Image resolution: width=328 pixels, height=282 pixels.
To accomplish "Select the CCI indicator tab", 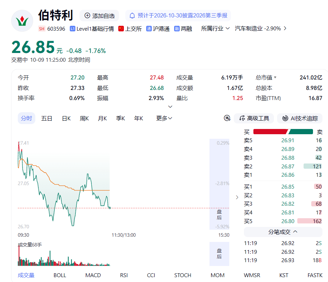I will coord(151,275).
